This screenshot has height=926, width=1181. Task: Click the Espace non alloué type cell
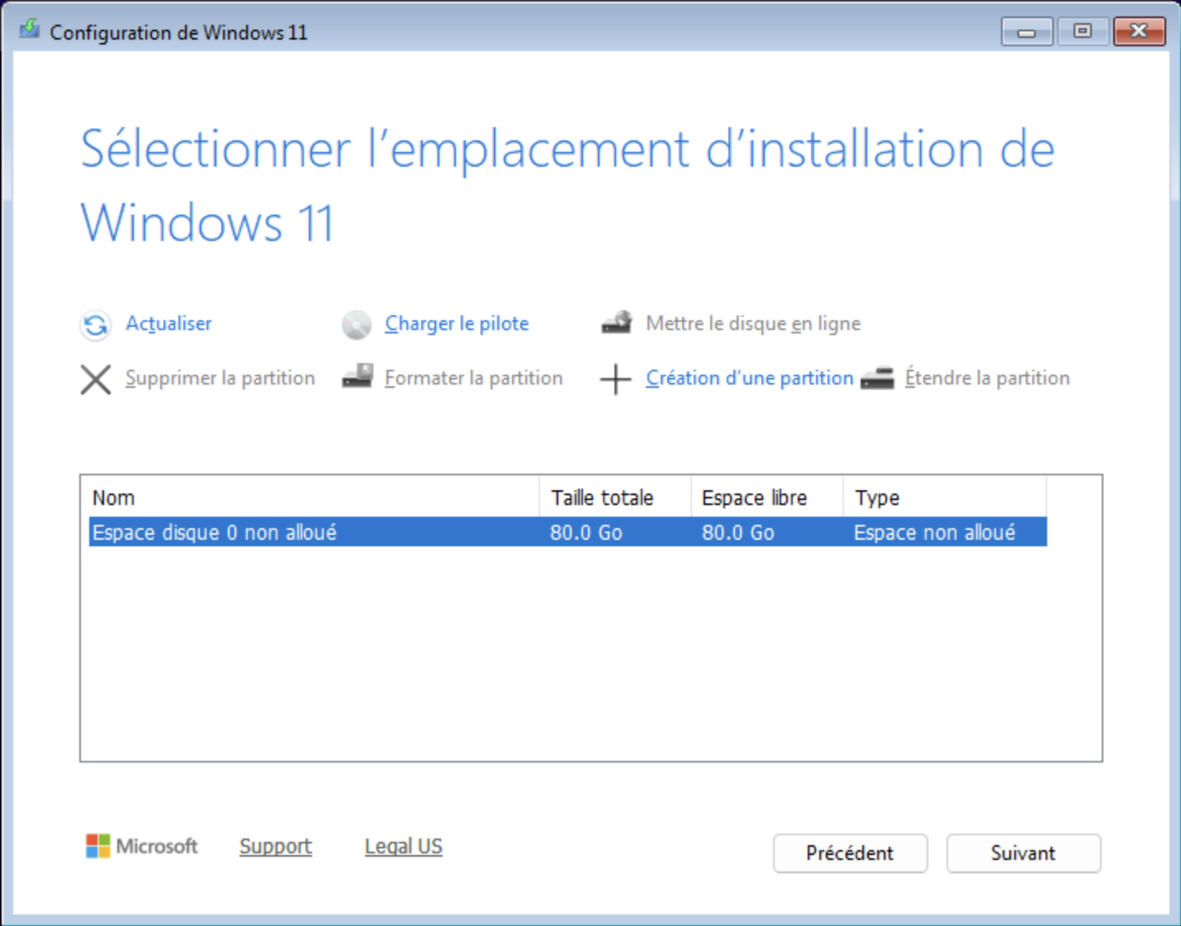coord(935,533)
